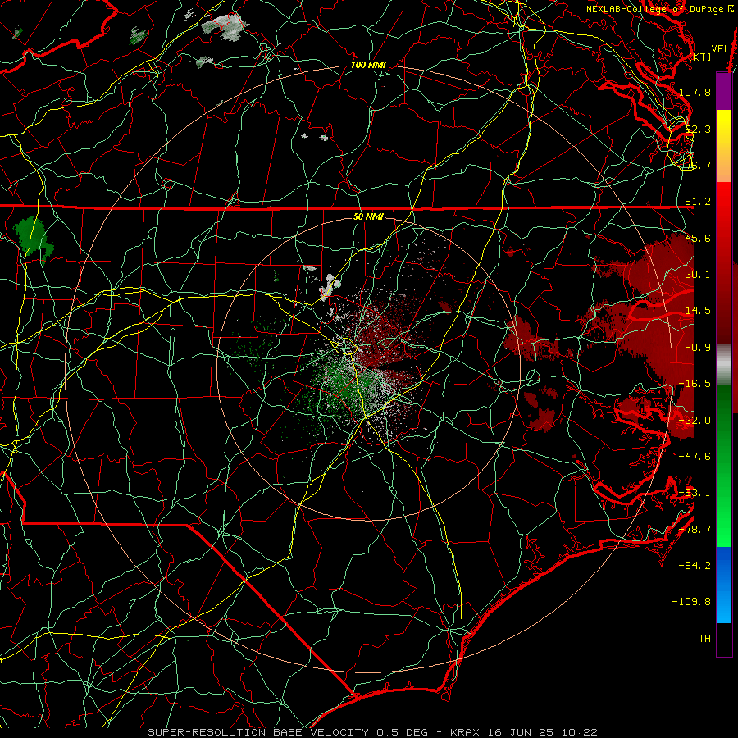Click the yellow-orange segment of color bar
738x738 pixels.
pos(724,146)
